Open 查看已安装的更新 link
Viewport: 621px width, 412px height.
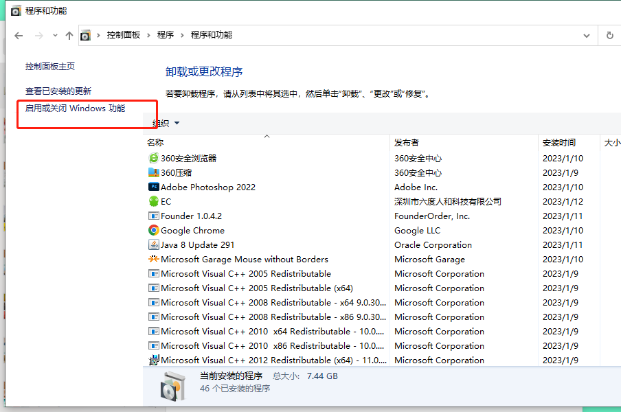point(58,91)
